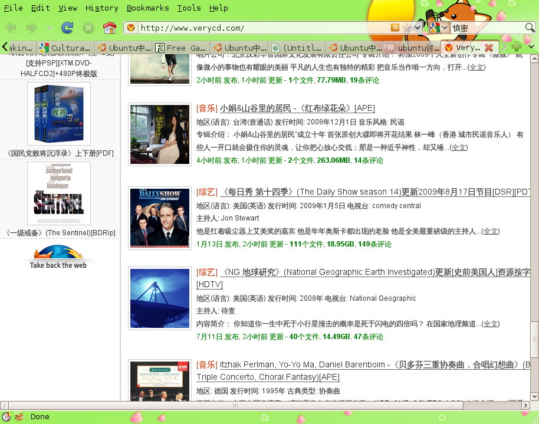Image resolution: width=539 pixels, height=424 pixels.
Task: Click the NG 地球研究 satellite dish thumbnail
Action: coord(159,298)
